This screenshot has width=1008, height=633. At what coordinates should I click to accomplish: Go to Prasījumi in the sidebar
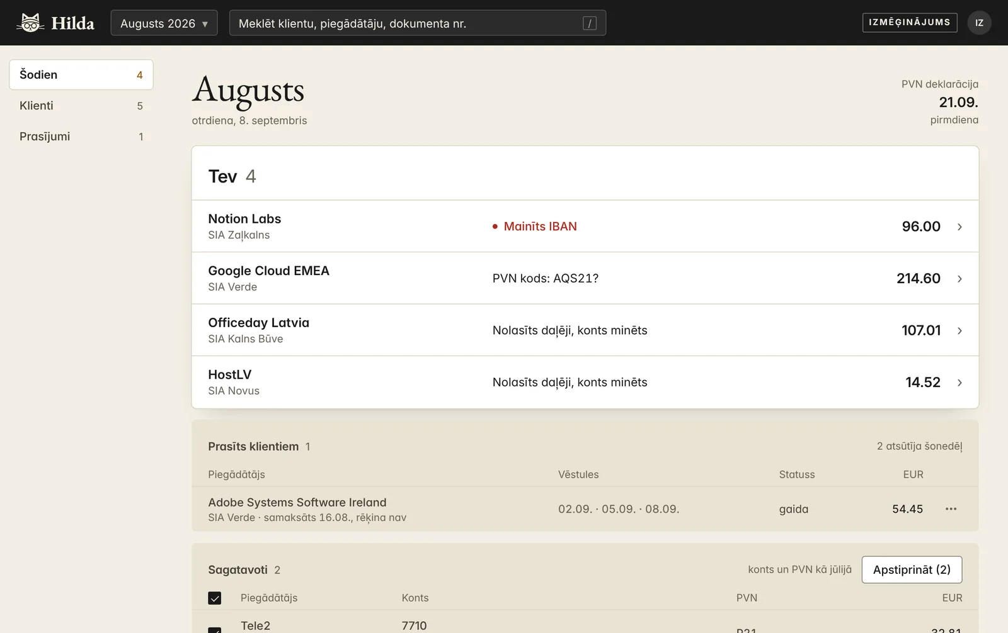81,137
